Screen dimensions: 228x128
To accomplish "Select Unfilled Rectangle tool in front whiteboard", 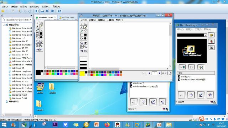I will [82, 35].
